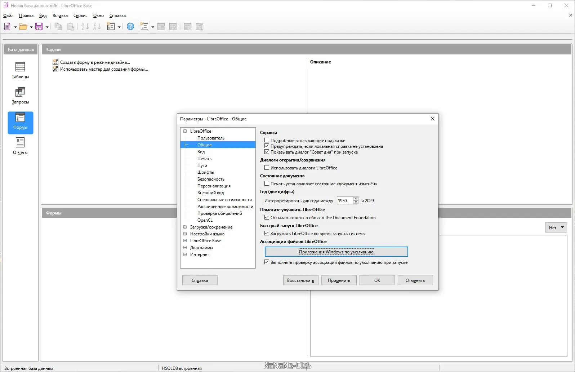Click the year 1930 input field
This screenshot has height=372, width=575.
345,201
